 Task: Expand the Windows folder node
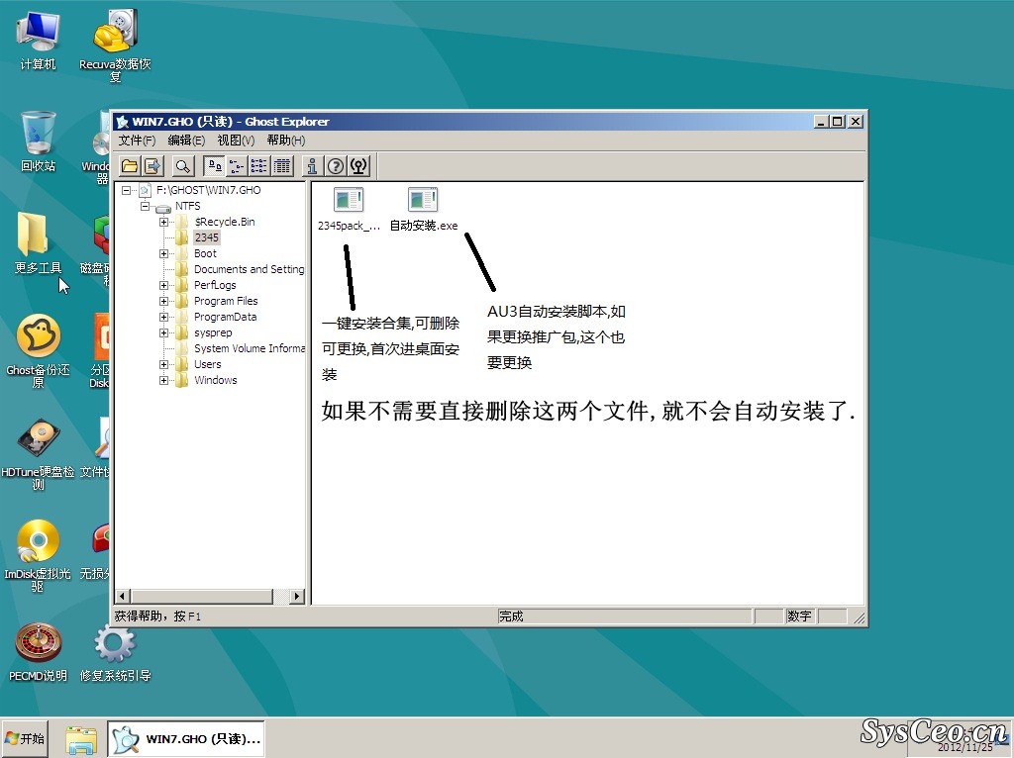(x=163, y=380)
